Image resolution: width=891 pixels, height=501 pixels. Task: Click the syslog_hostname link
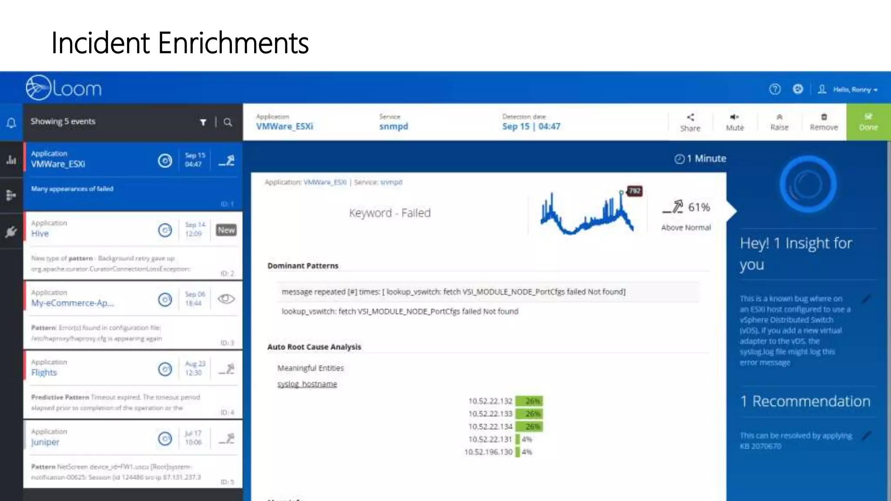coord(307,384)
